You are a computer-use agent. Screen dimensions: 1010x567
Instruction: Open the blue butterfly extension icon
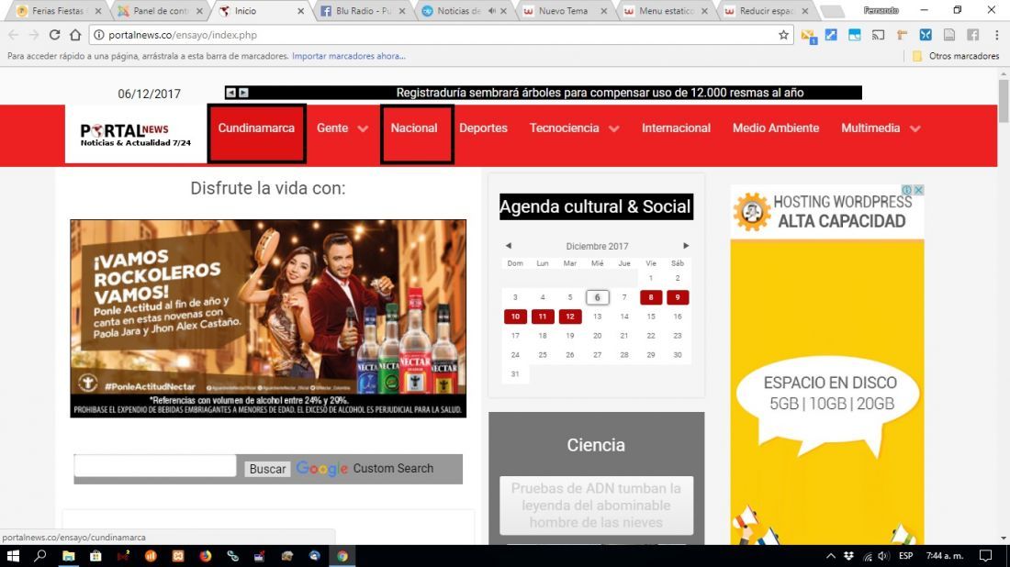click(x=926, y=35)
